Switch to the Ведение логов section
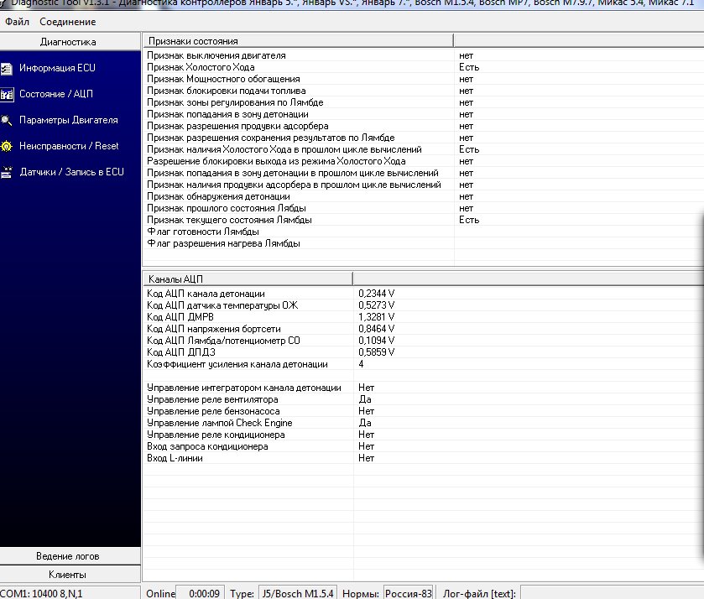This screenshot has width=704, height=599. [70, 556]
